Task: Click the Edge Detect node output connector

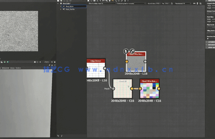Action: [x=105, y=68]
